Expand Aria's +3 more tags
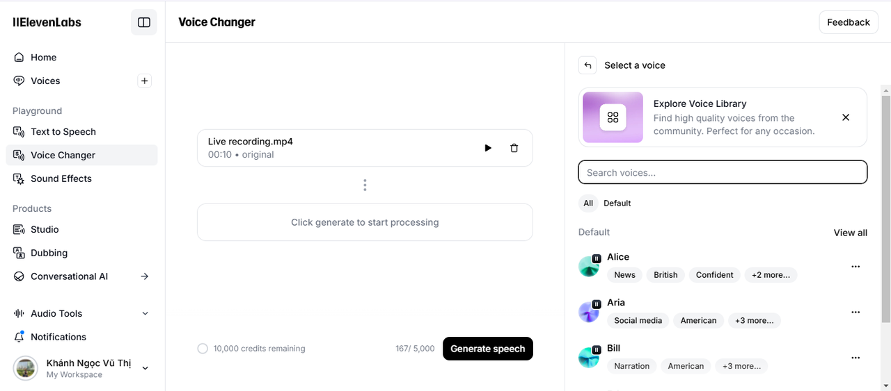 tap(755, 321)
